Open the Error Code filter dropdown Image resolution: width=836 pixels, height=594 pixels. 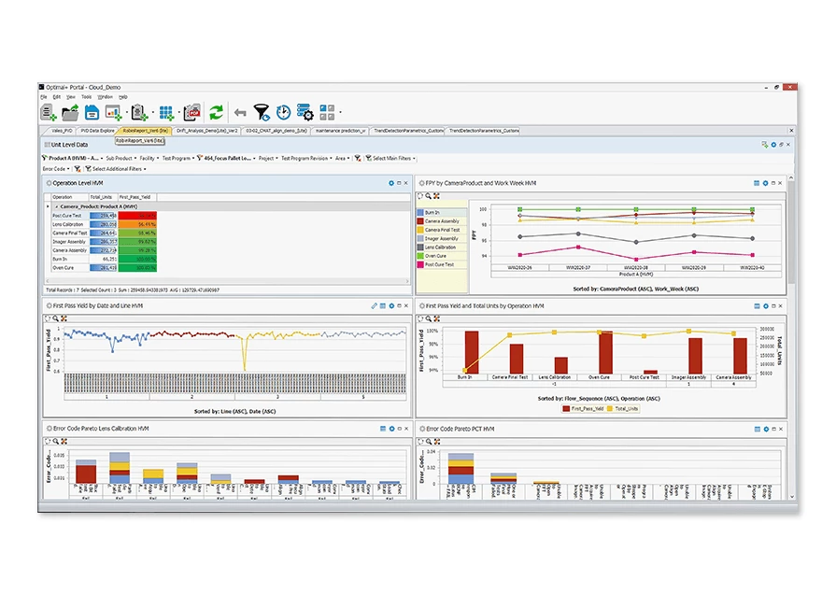pos(56,169)
